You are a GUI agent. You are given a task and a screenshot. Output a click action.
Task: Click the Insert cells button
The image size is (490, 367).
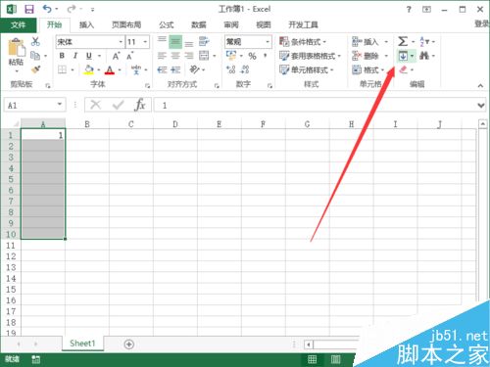366,42
